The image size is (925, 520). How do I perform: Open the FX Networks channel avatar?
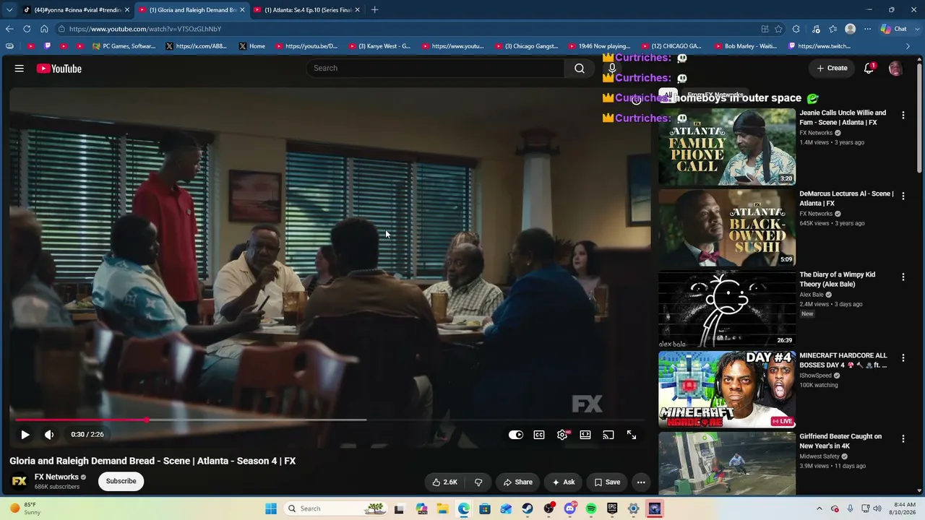click(20, 481)
